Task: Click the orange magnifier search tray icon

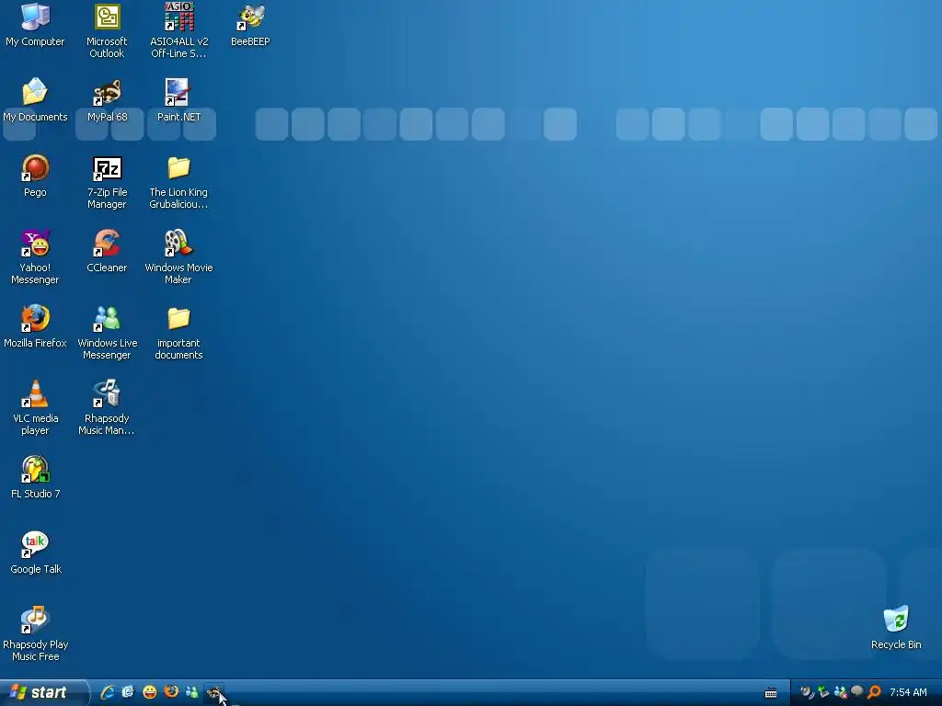Action: (x=874, y=692)
